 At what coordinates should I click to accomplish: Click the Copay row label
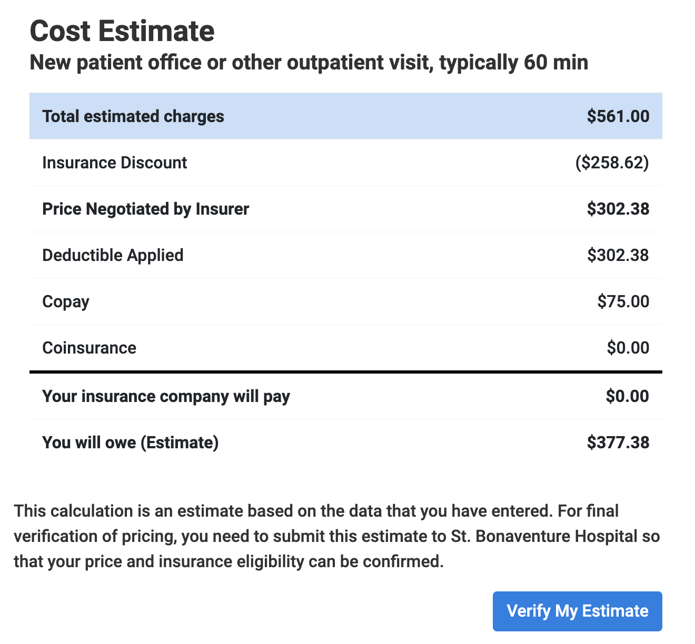pyautogui.click(x=66, y=301)
